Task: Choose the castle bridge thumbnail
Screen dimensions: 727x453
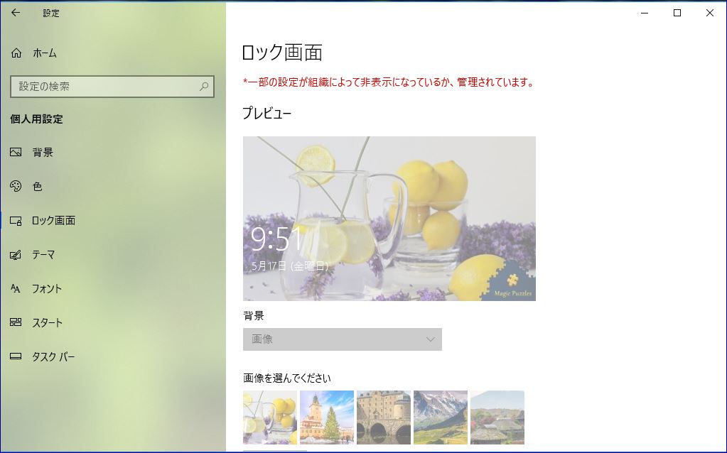Action: click(x=384, y=417)
